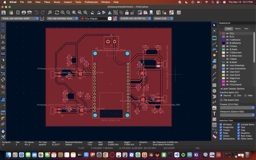Click the Margin layer color swatch
Image resolution: width=256 pixels, height=160 pixels.
223,81
